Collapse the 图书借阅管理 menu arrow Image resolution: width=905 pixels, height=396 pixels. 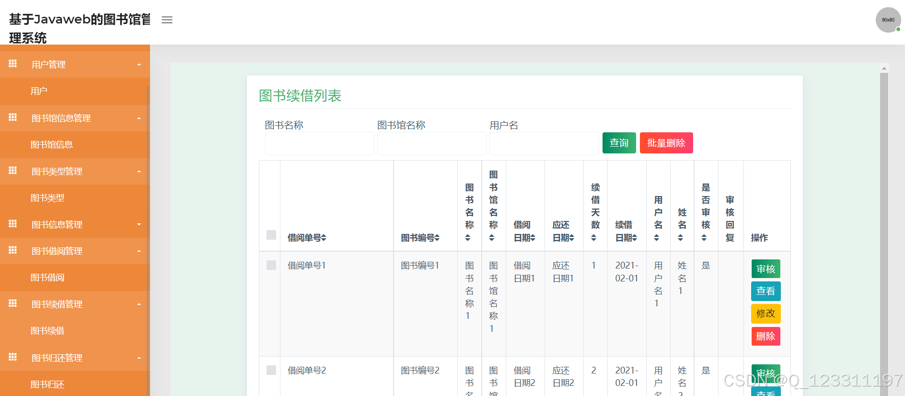[139, 251]
